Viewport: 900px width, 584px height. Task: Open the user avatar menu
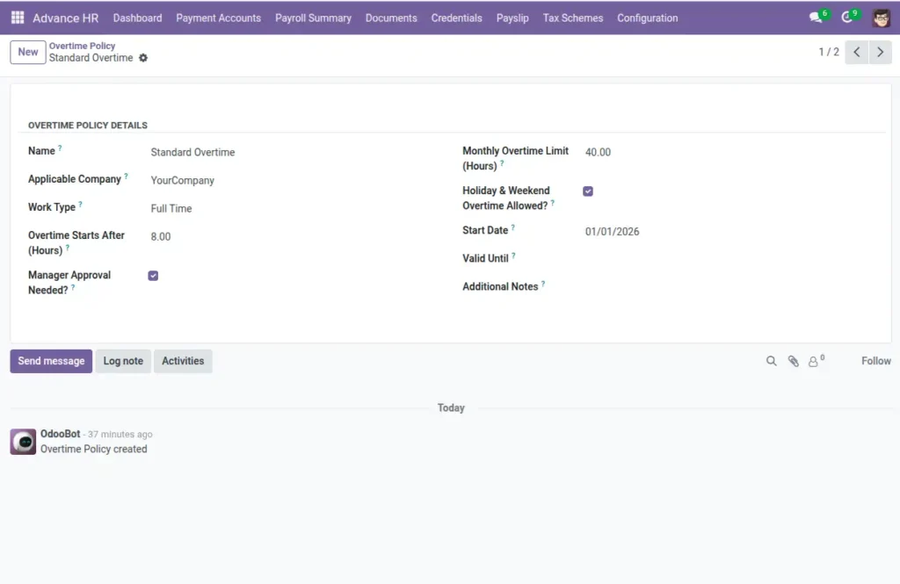click(x=881, y=18)
